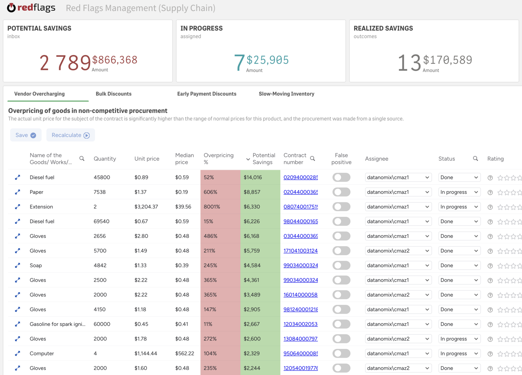The image size is (522, 375).
Task: Open the contract number link for Gasoline row
Action: tap(300, 324)
